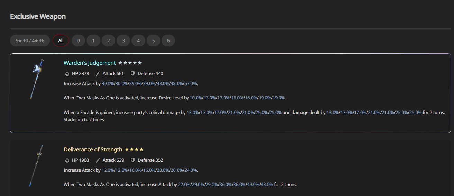This screenshot has height=196, width=454.
Task: Click the 57.0% attack increase value
Action: click(x=190, y=84)
